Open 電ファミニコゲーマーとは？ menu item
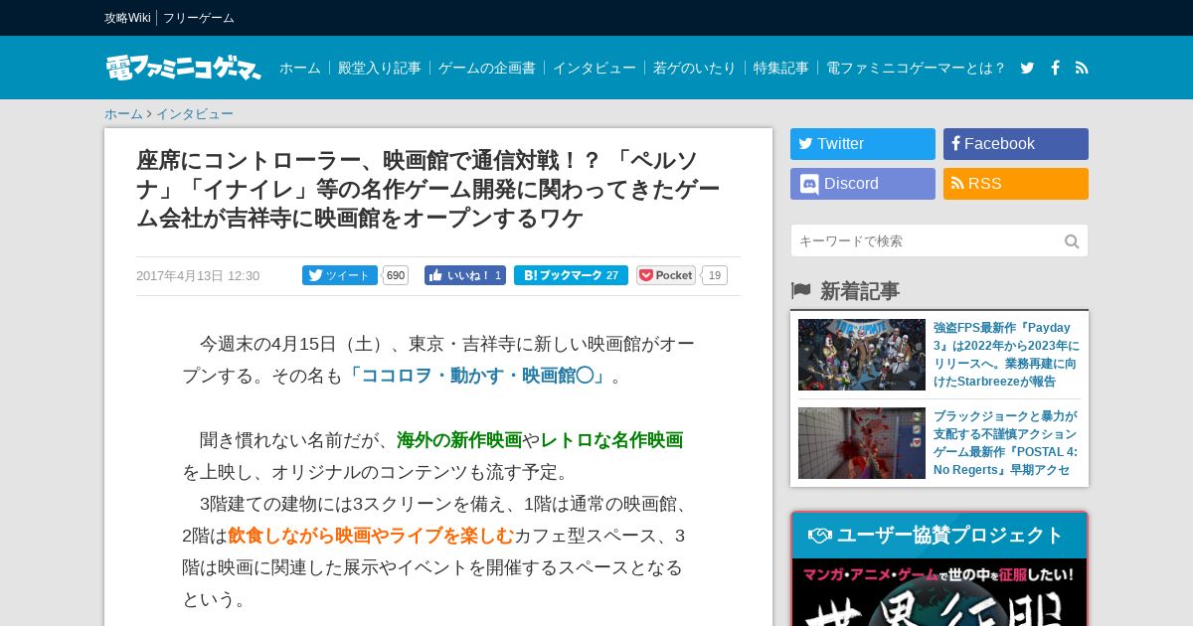This screenshot has width=1193, height=626. pos(916,68)
